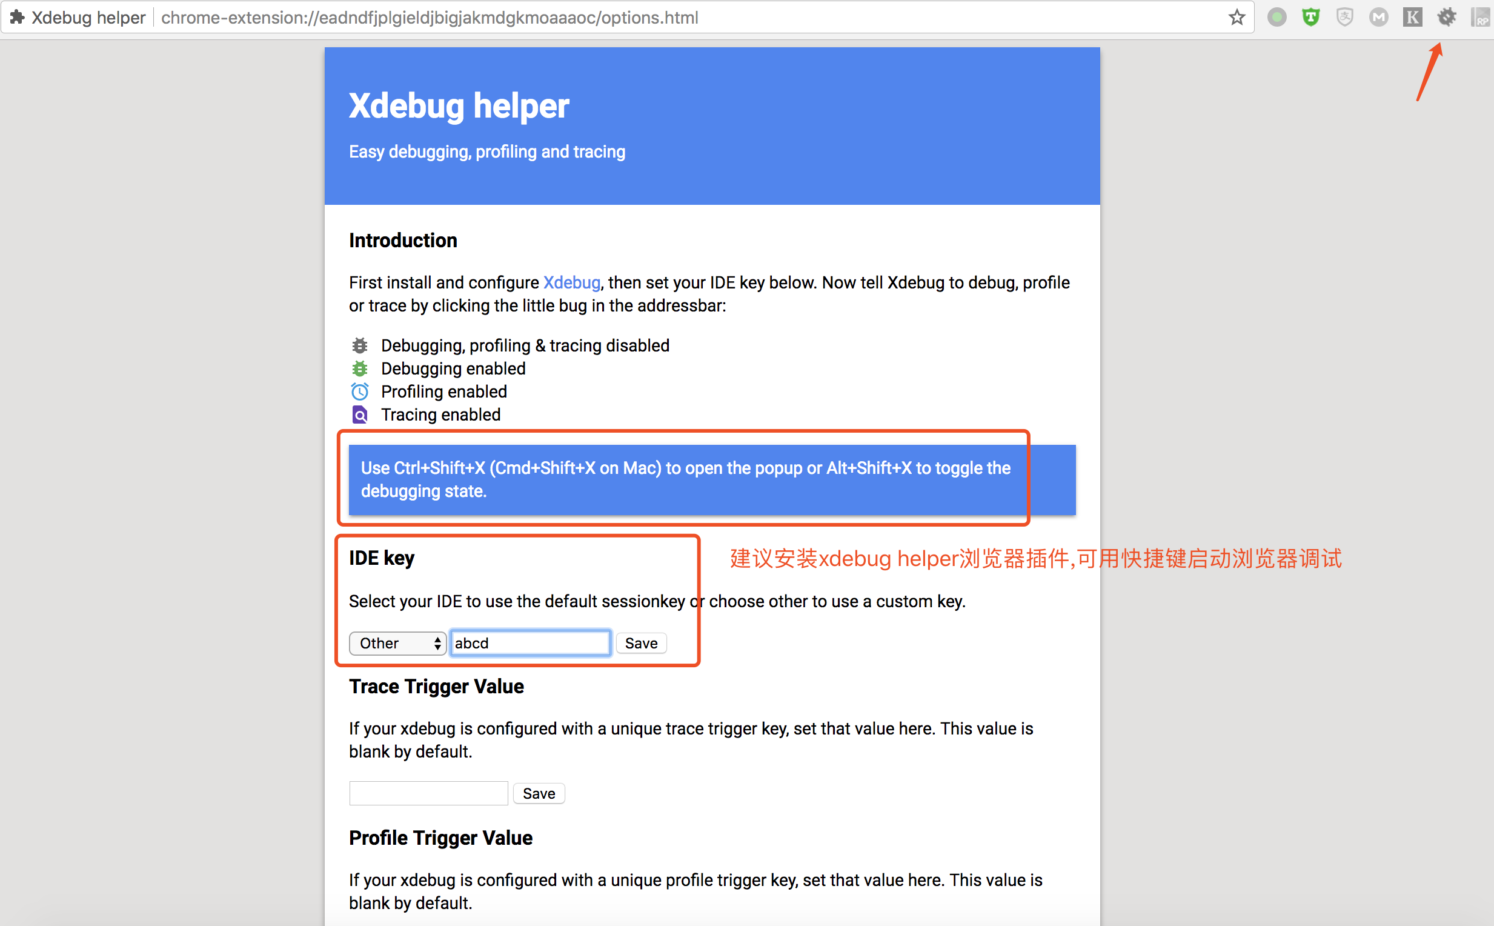Click the Tracing enabled magnifier icon
The image size is (1494, 926).
(360, 415)
